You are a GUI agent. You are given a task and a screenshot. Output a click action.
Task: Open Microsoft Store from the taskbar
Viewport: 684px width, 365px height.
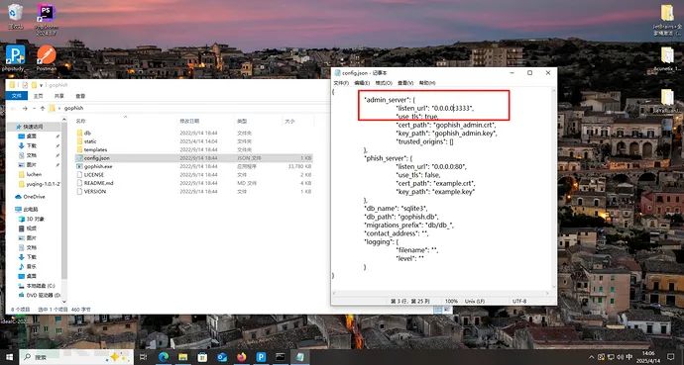pos(202,357)
